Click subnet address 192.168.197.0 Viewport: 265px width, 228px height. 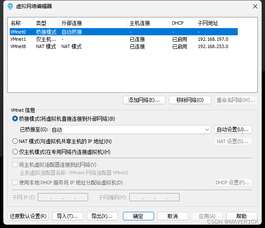click(213, 39)
